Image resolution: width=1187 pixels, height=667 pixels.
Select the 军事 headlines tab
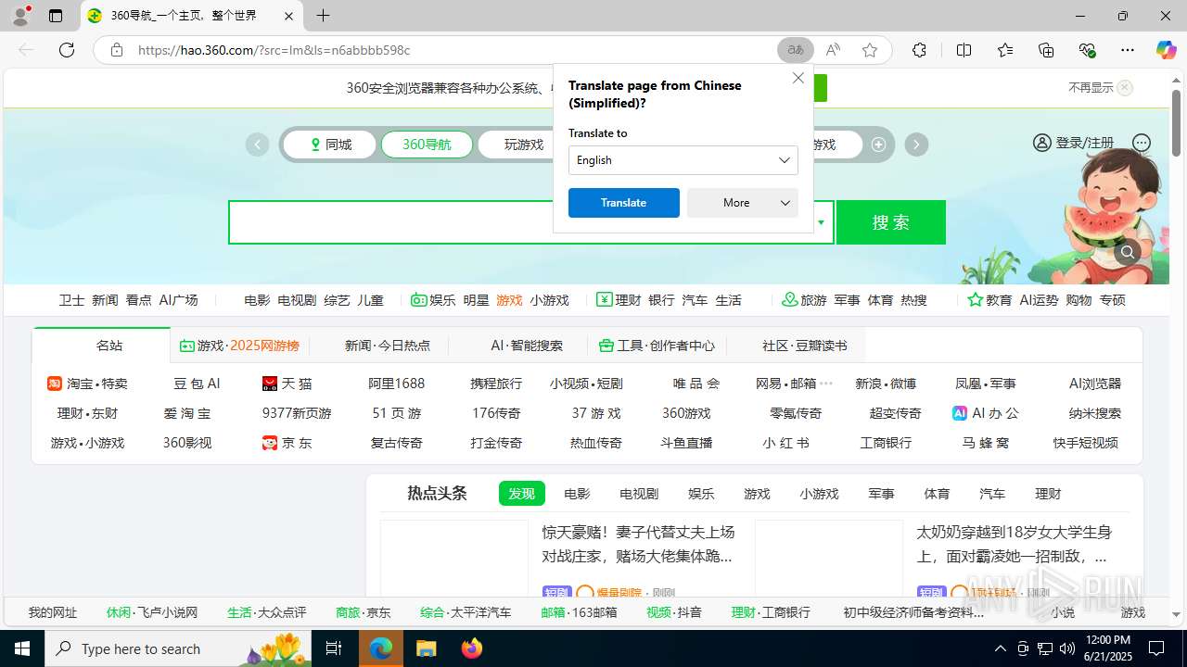point(881,494)
